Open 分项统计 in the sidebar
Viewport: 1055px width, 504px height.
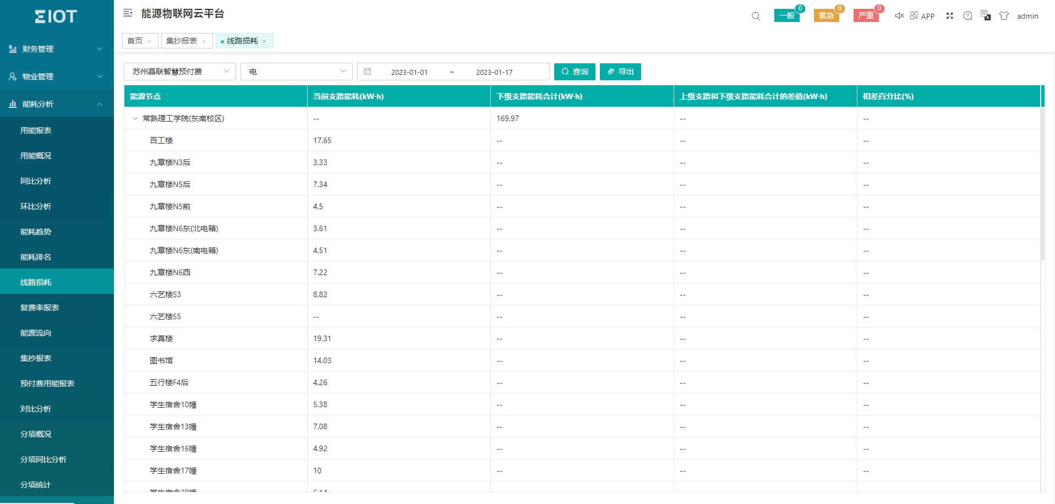57,485
